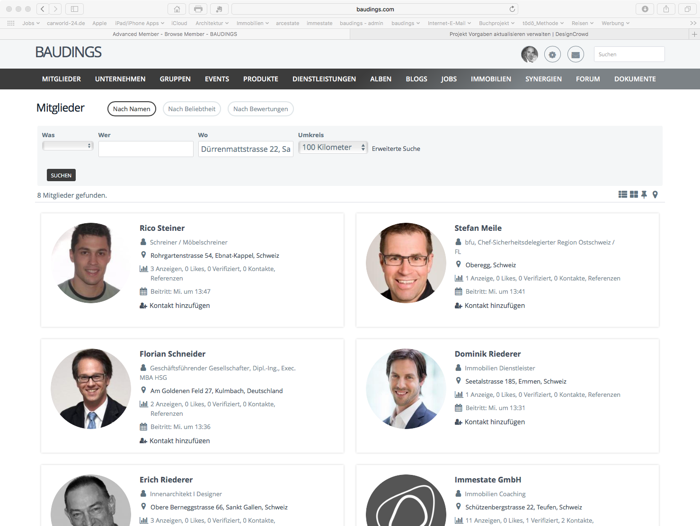Open the UNTERNEHMEN menu item
Image resolution: width=700 pixels, height=526 pixels.
[120, 79]
